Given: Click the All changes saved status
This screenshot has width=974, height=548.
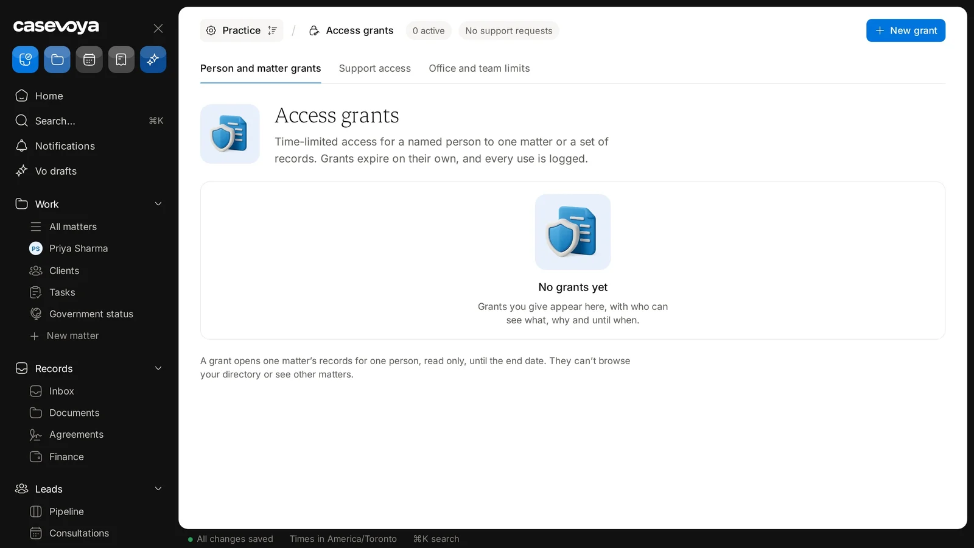Looking at the screenshot, I should [235, 539].
